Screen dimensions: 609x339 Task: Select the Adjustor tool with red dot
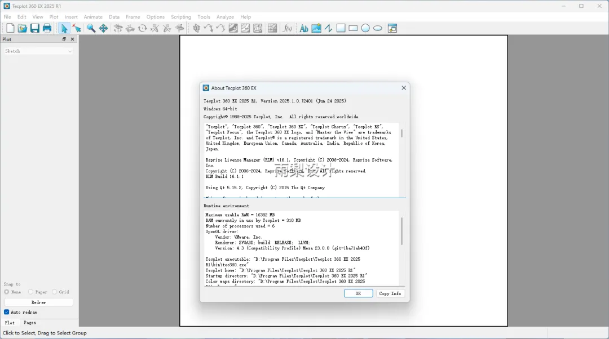(x=77, y=28)
